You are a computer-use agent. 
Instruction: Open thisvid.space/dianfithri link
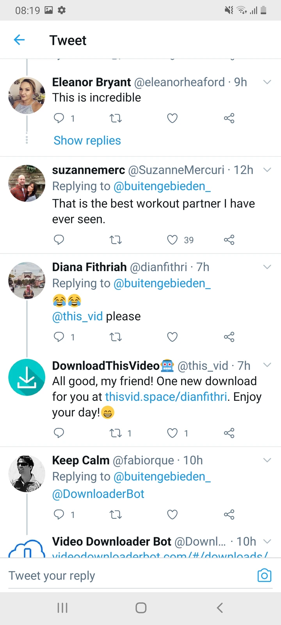(166, 397)
